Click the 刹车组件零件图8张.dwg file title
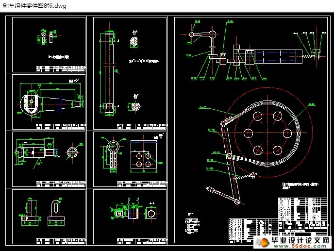Screen dimensions: 334x251 tap(33, 6)
